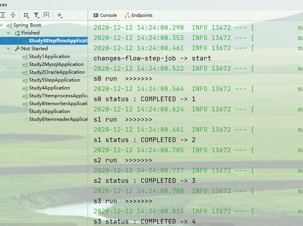
Task: Click the log line timestamped 14:24:00.705
Action: click(198, 150)
